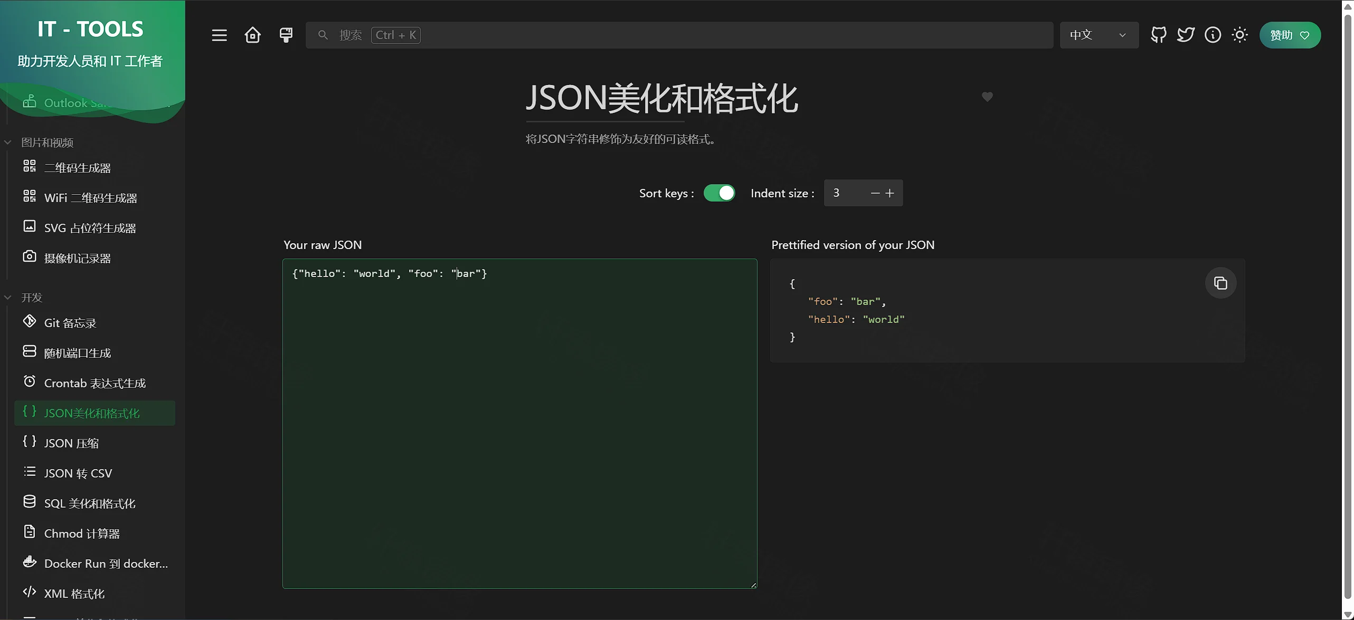
Task: Open the Twitter bird icon
Action: (x=1186, y=35)
